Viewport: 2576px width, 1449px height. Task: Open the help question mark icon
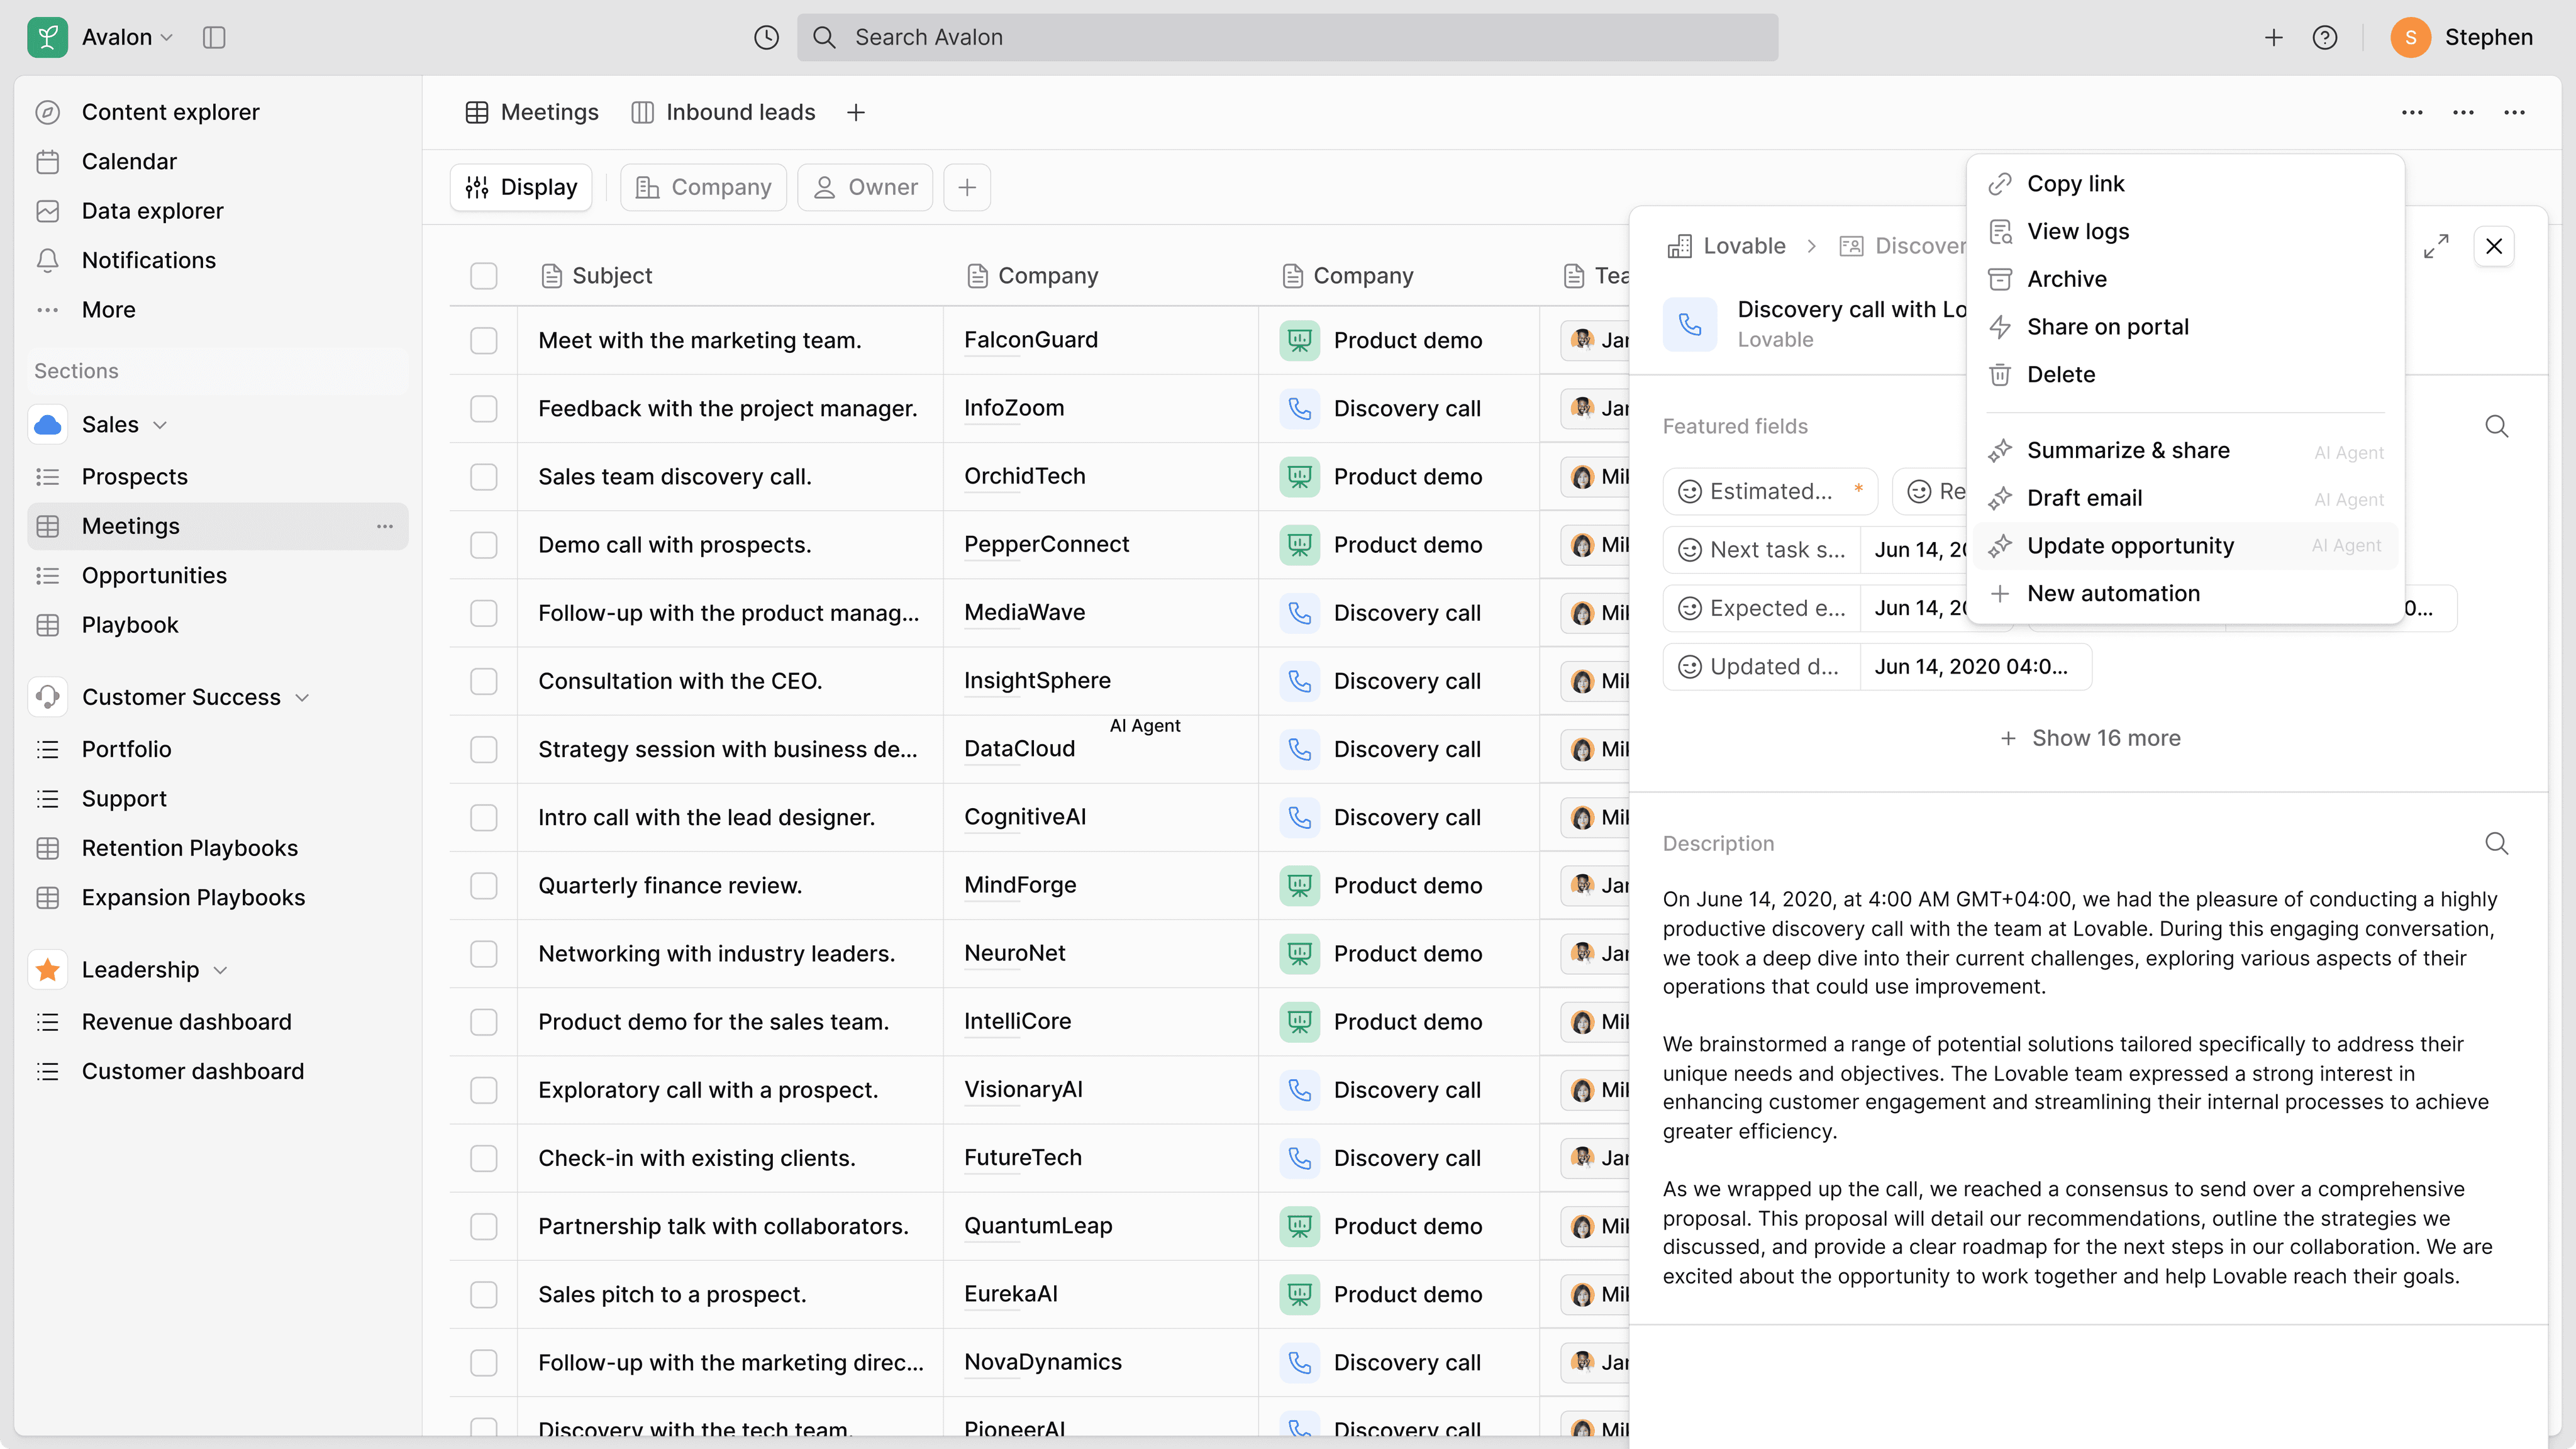pos(2325,37)
